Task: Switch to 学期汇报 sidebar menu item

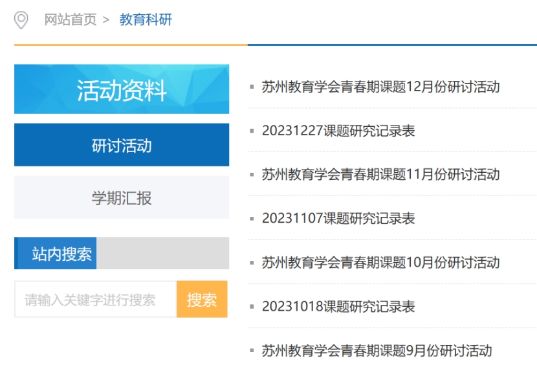Action: (122, 197)
